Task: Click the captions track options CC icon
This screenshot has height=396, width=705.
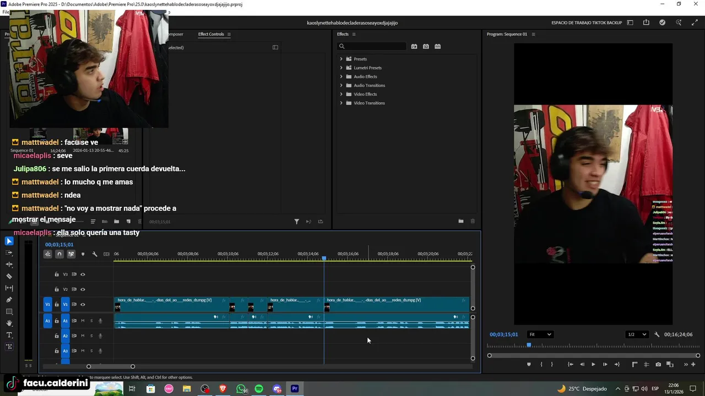Action: click(x=106, y=254)
